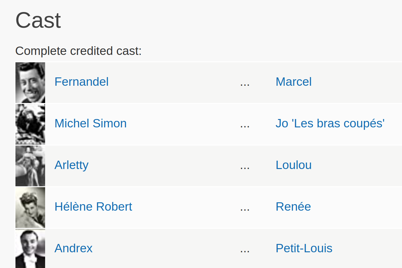Open the Jo 'Les bras coupés' character link
The height and width of the screenshot is (268, 402).
coord(330,123)
